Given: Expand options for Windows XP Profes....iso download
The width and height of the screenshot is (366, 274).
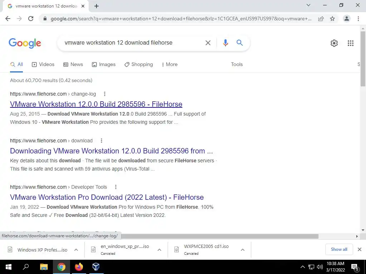Looking at the screenshot, I should pyautogui.click(x=76, y=250).
